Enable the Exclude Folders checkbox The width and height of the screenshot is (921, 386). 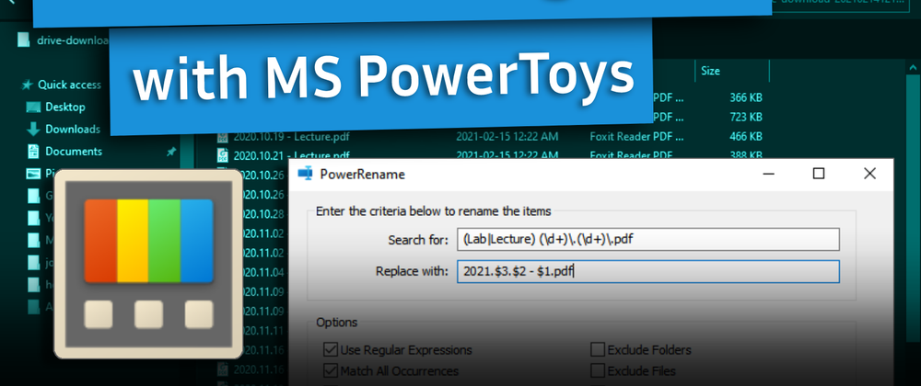(x=598, y=350)
